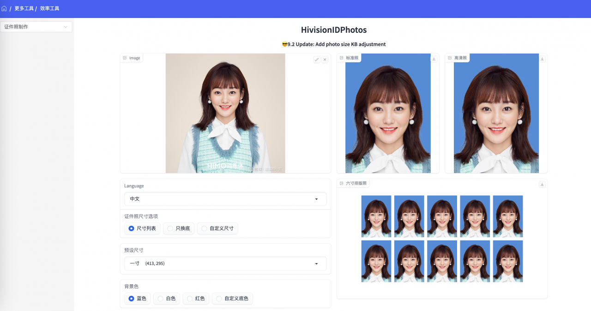Click the 高清照 output photo
This screenshot has height=311, width=591.
coord(496,113)
